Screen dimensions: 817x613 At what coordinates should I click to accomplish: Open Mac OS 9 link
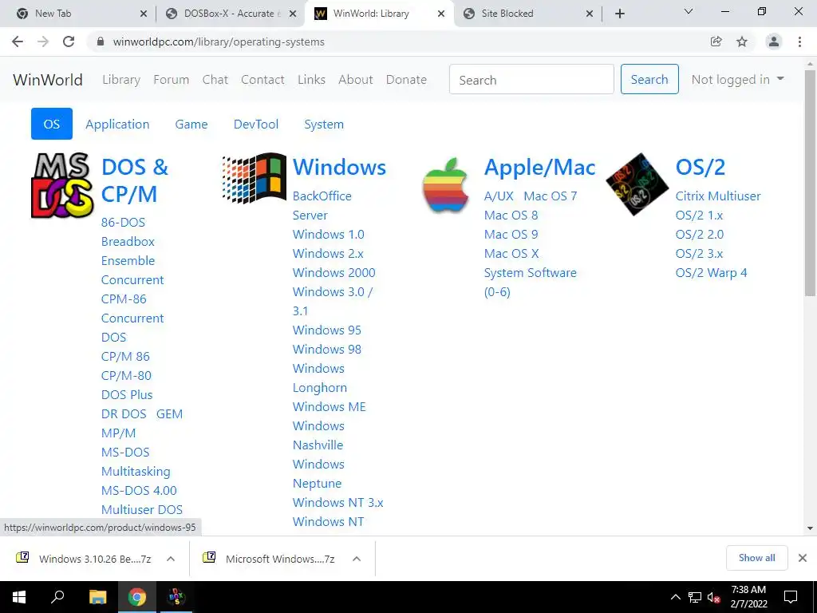pyautogui.click(x=511, y=235)
